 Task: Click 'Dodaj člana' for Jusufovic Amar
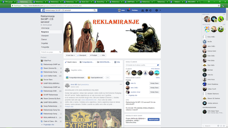(154, 92)
